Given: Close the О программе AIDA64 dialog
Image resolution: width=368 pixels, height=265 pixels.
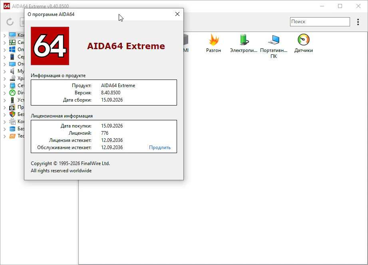Looking at the screenshot, I should click(177, 14).
